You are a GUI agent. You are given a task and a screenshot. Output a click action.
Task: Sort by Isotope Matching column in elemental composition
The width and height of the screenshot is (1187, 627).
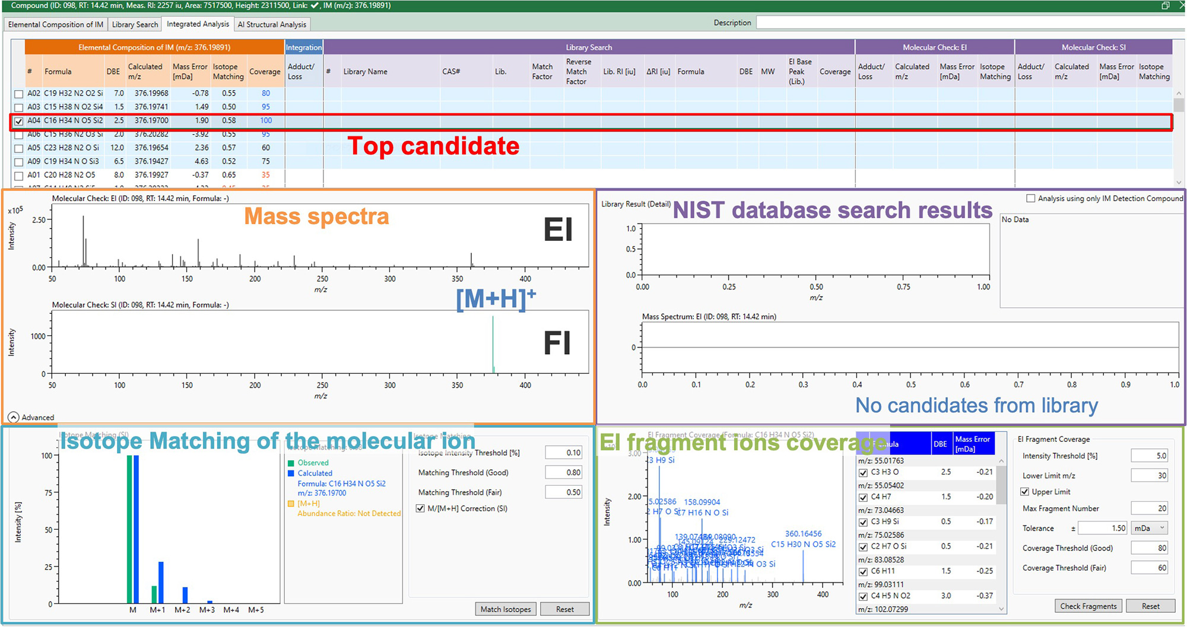[x=228, y=71]
